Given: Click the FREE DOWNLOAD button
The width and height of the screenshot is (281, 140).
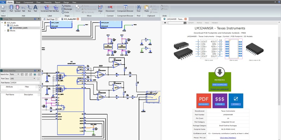Looking at the screenshot, I should coord(220,85).
